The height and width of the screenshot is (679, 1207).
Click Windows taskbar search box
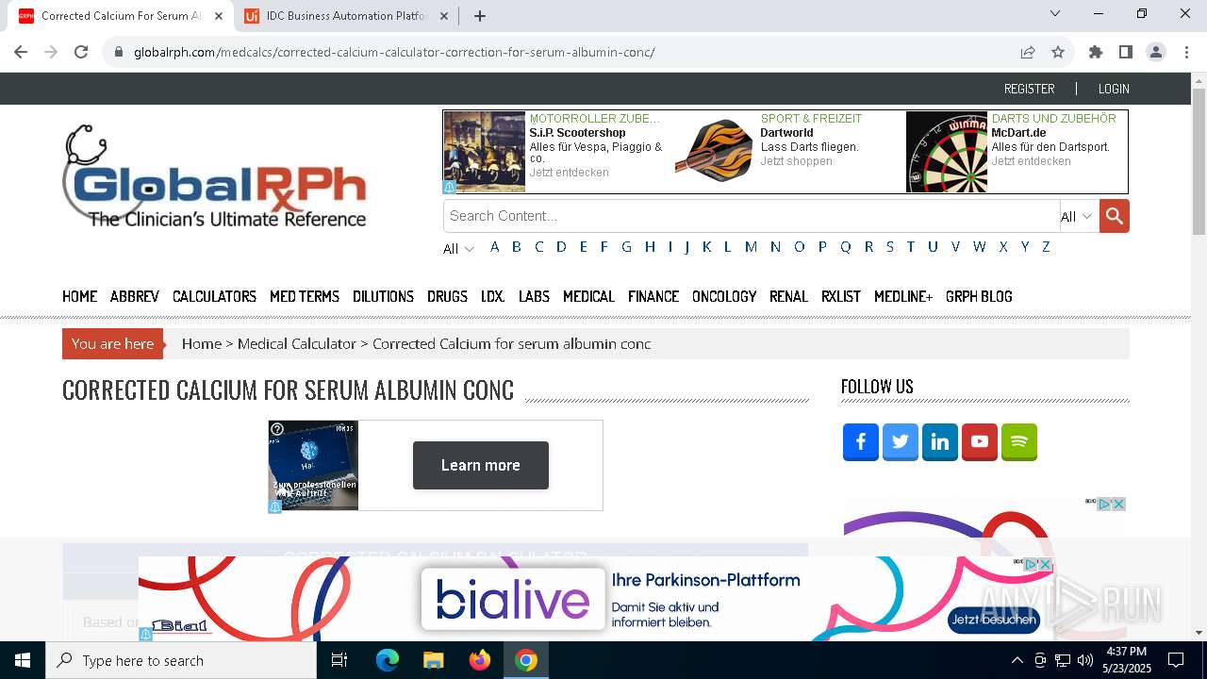181,660
